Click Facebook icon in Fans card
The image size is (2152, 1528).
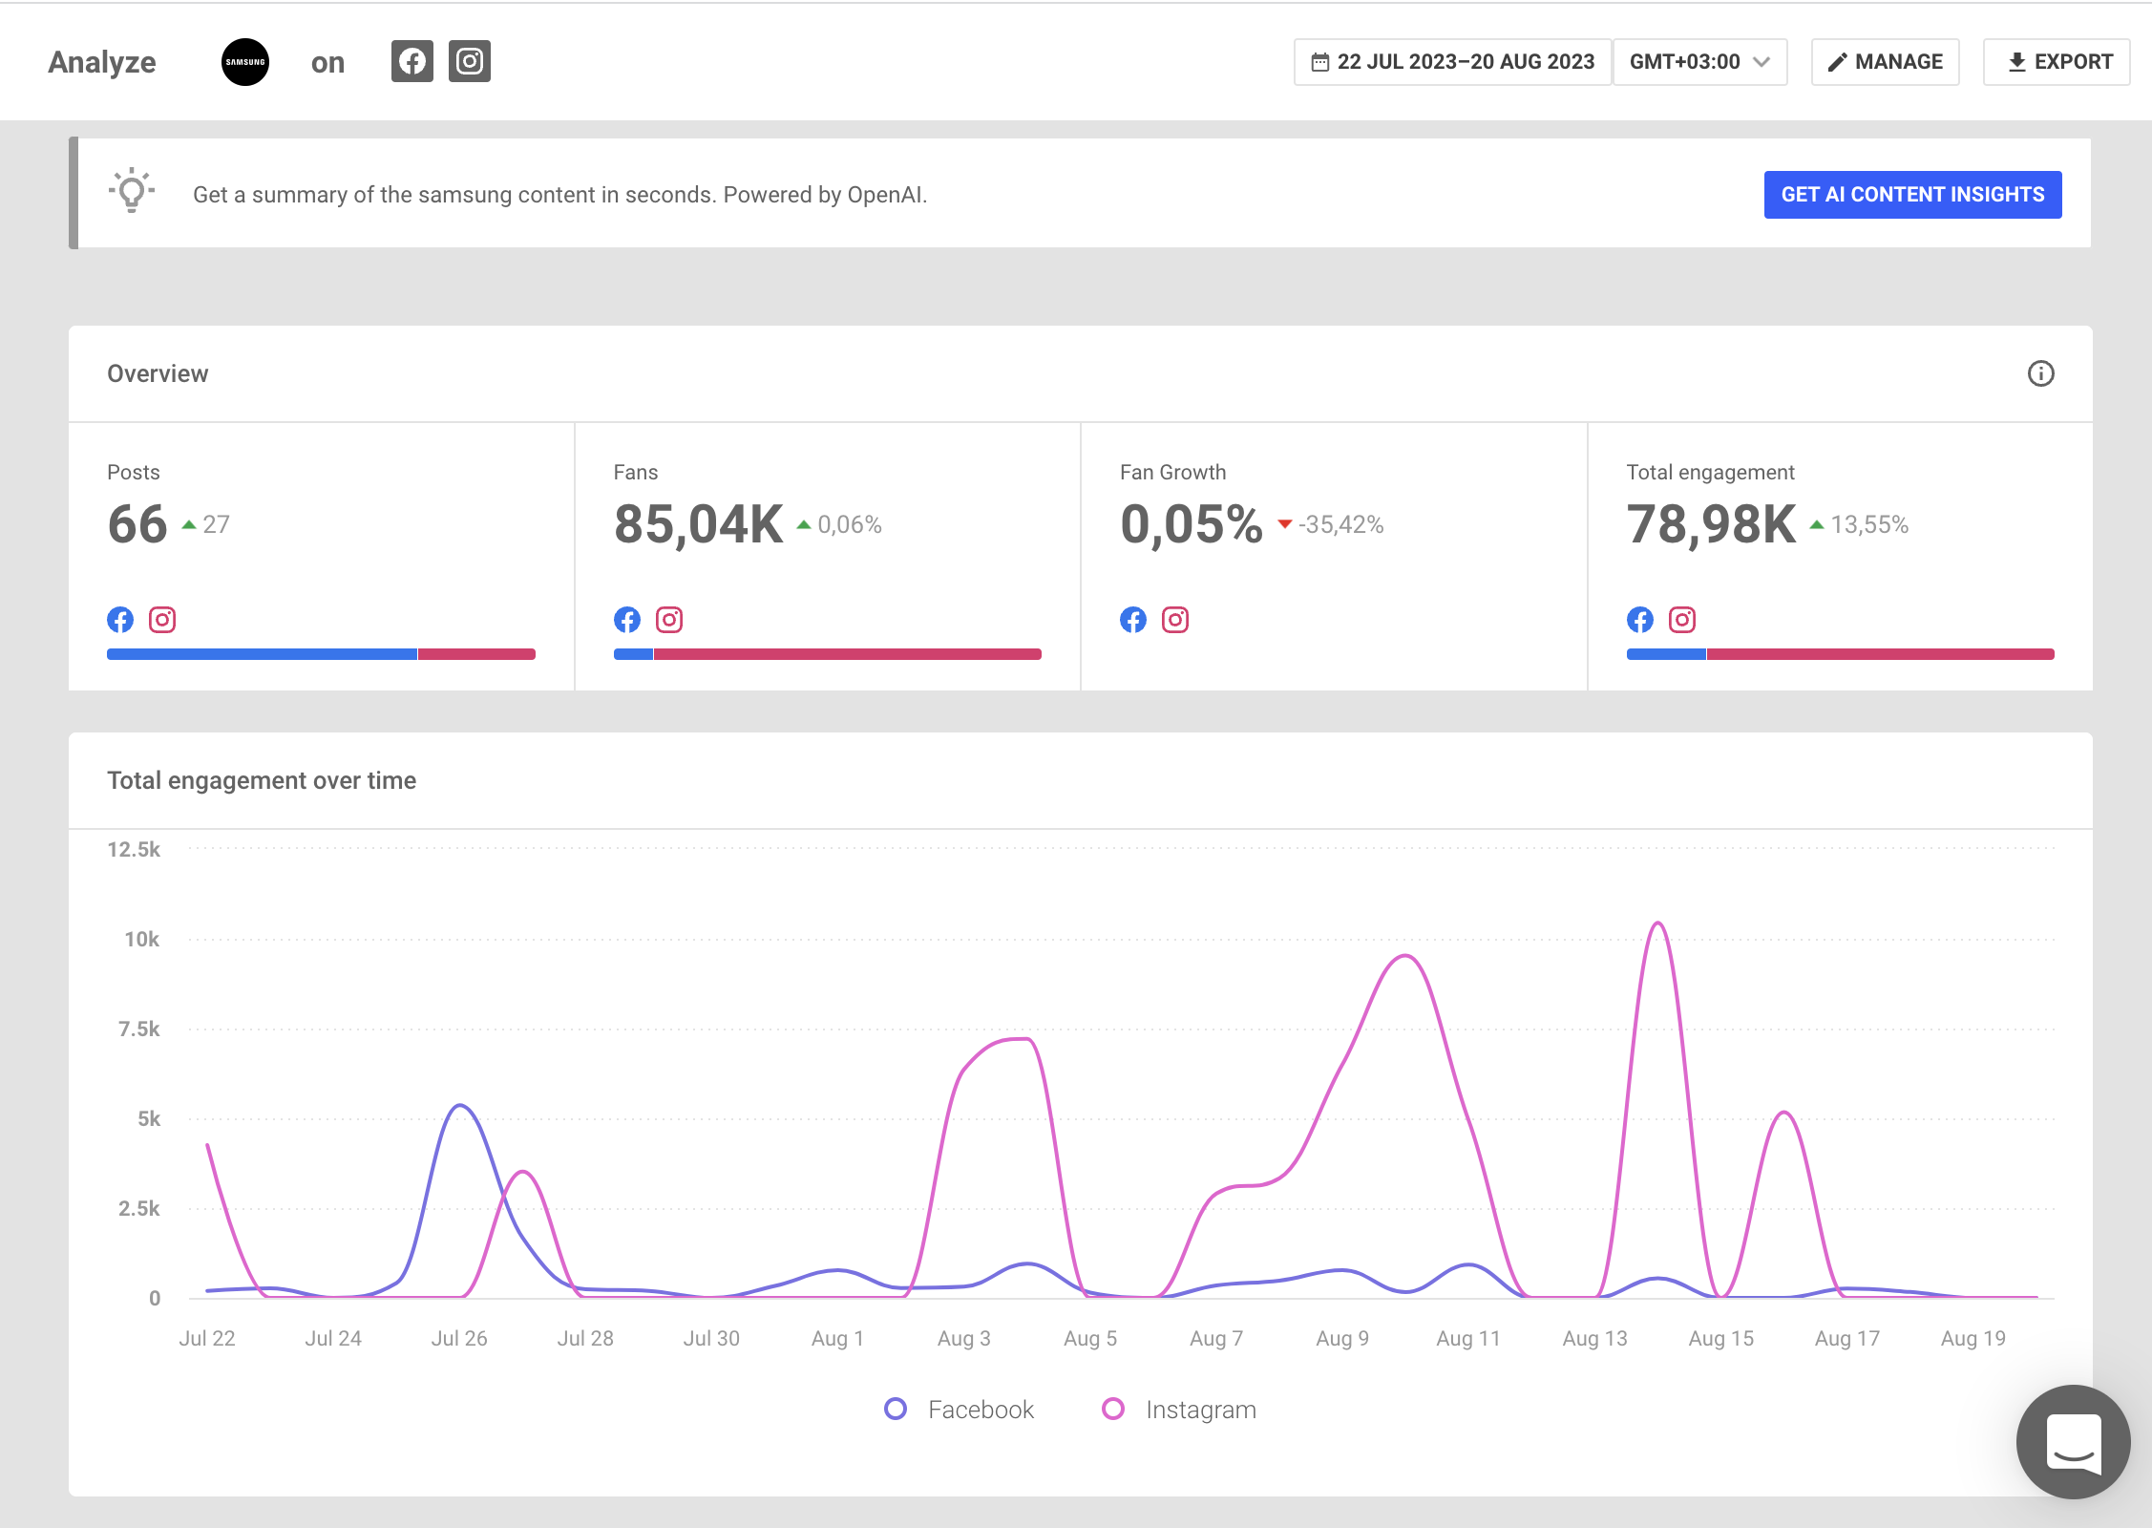coord(627,620)
